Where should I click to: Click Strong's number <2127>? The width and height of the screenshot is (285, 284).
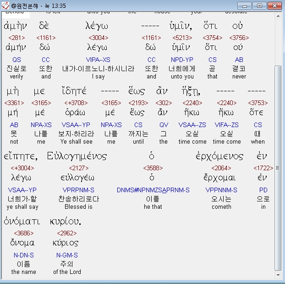point(79,168)
